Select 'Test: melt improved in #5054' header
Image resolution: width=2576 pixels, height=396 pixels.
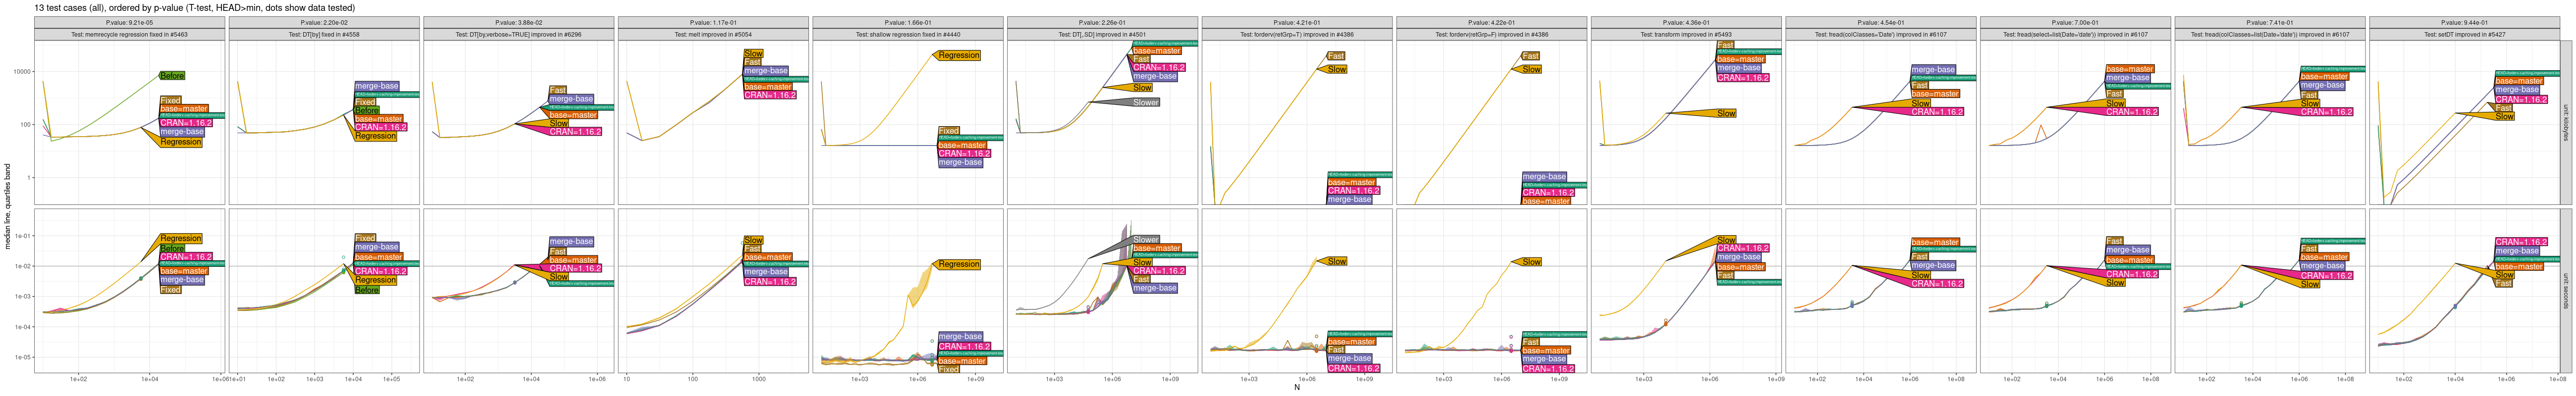[x=713, y=34]
